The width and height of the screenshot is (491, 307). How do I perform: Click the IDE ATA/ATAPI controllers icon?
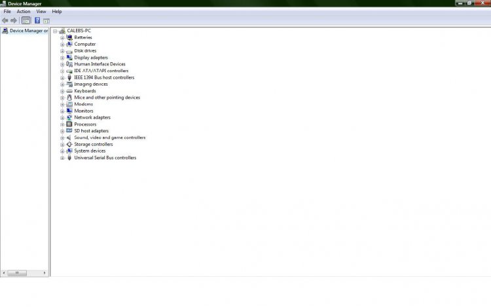click(x=69, y=71)
